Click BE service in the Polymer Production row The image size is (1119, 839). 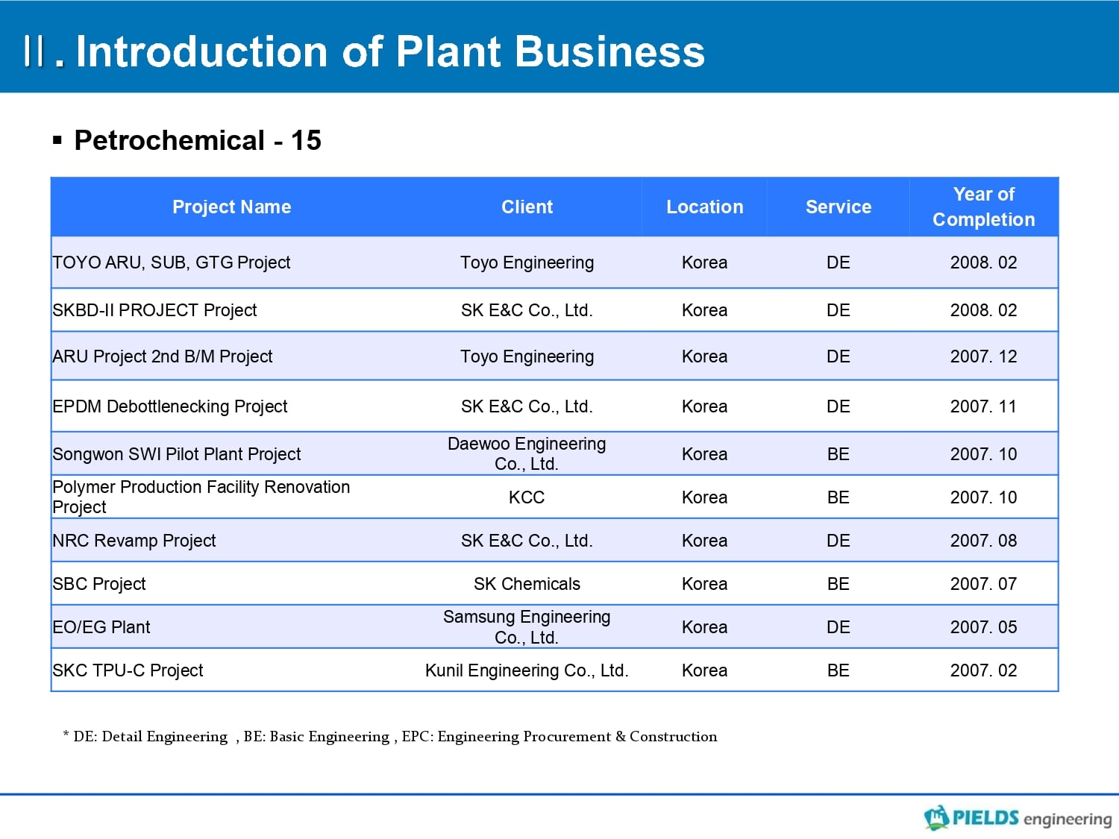839,497
